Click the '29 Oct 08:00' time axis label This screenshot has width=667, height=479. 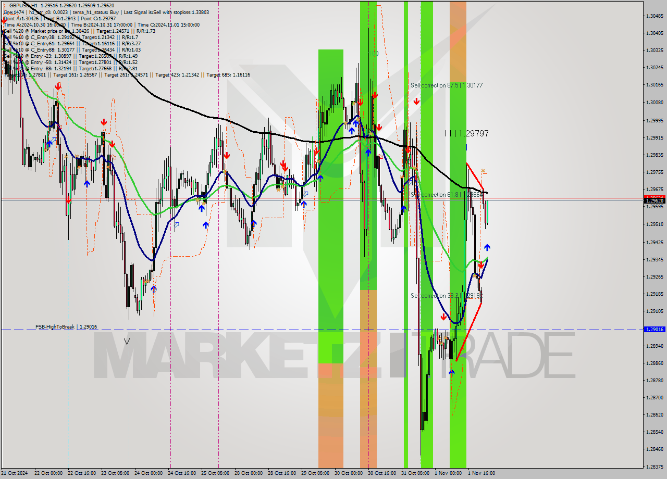pyautogui.click(x=315, y=473)
